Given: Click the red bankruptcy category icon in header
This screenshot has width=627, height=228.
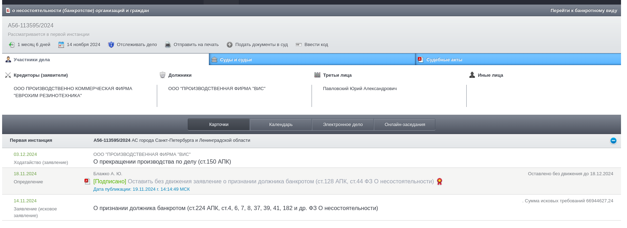Looking at the screenshot, I should pyautogui.click(x=8, y=11).
